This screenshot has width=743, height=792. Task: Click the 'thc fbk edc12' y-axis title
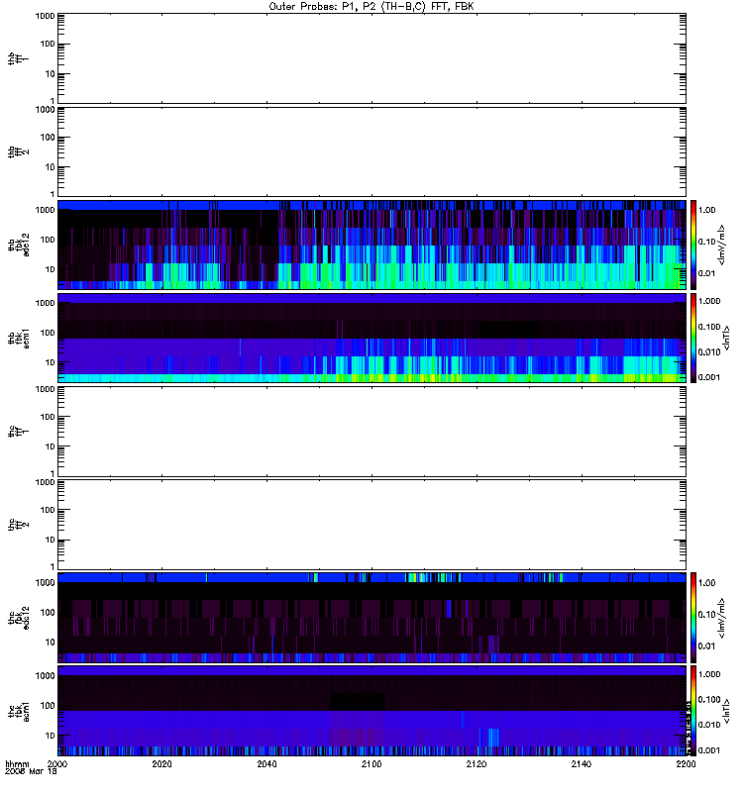point(19,618)
